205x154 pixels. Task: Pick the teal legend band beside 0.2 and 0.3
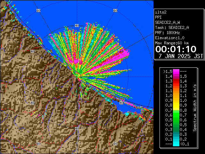(176, 134)
